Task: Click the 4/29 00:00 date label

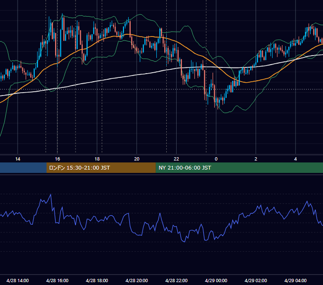Action: [216, 280]
